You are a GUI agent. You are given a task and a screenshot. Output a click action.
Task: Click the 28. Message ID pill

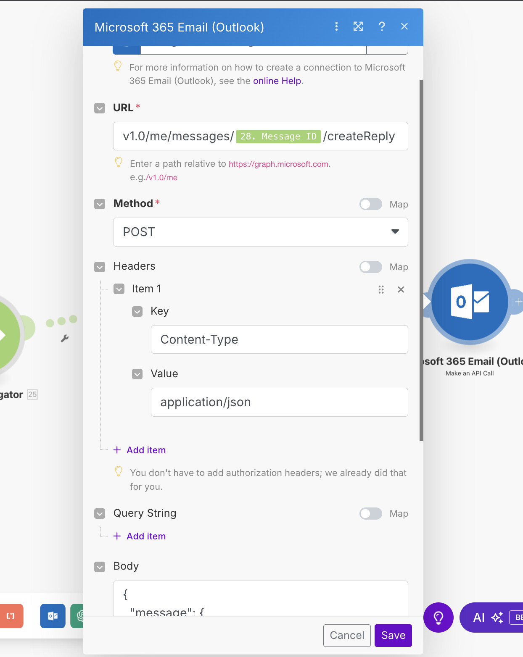pyautogui.click(x=278, y=137)
